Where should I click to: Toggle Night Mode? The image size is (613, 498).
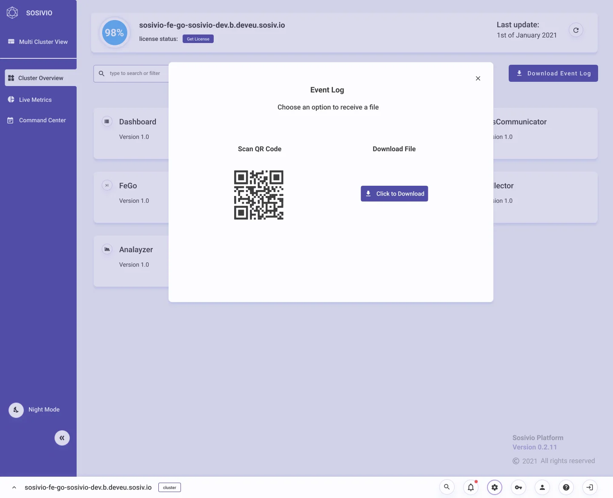point(16,410)
